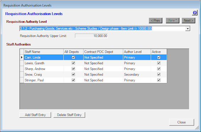Click Snow, Craig's Contract POC Depot cell
201x132 pixels.
(103, 74)
